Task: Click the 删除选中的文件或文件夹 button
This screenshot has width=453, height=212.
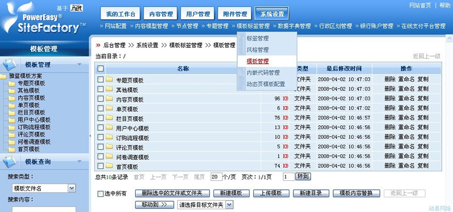Action: pos(172,193)
